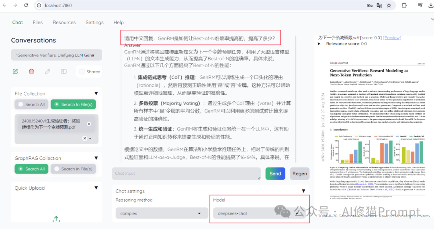The image size is (434, 229).
Task: Rename conversation with pencil icon
Action: tap(47, 72)
